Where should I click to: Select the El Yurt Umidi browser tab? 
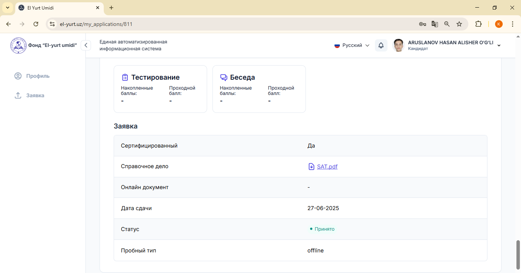click(59, 8)
